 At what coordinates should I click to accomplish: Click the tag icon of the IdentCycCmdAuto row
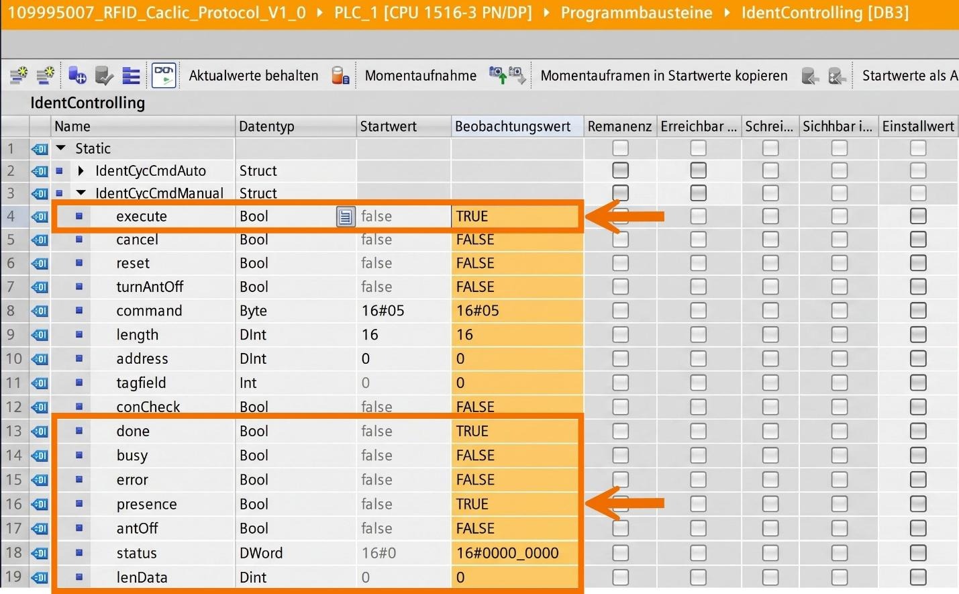point(40,171)
